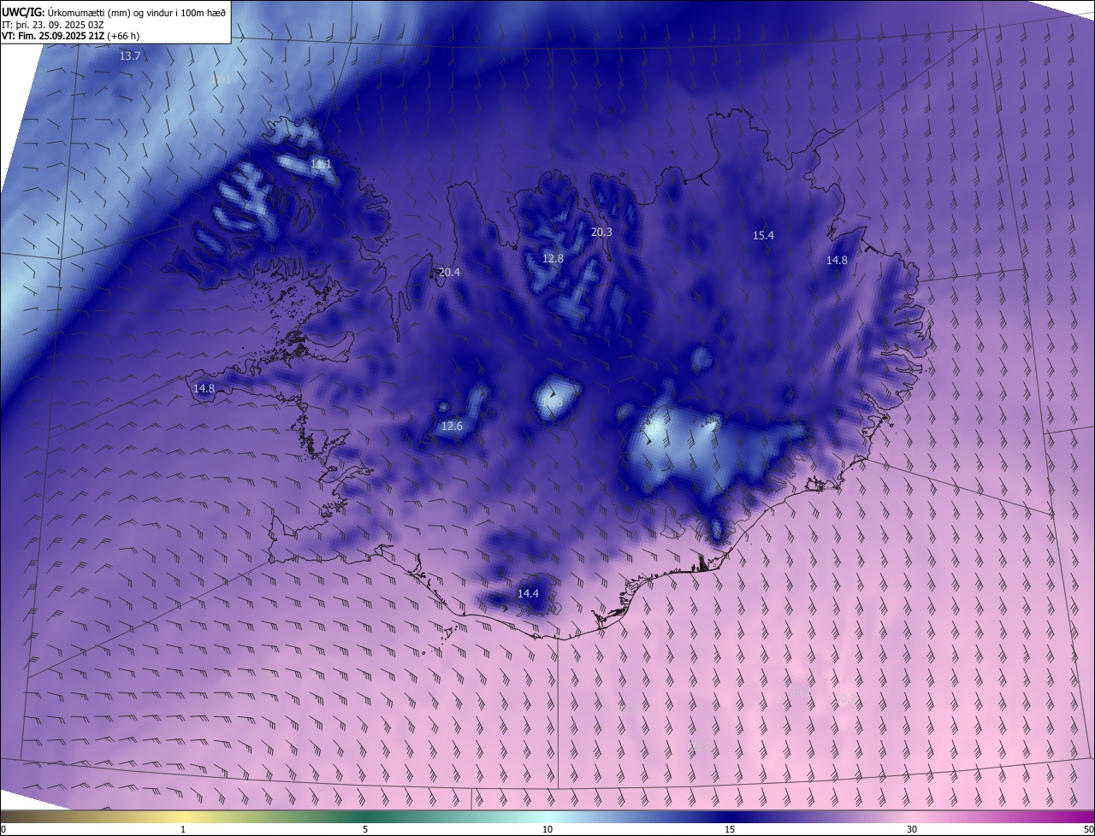Viewport: 1095px width, 836px height.
Task: Click the 20.3 value on the map
Action: (x=601, y=232)
